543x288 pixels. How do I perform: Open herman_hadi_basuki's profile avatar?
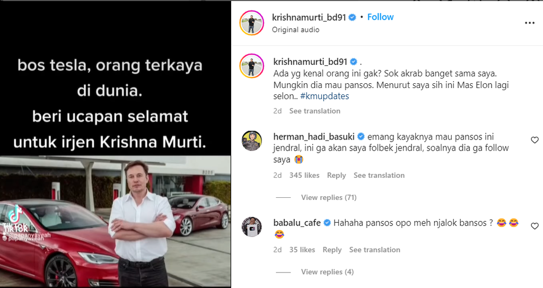pyautogui.click(x=252, y=141)
